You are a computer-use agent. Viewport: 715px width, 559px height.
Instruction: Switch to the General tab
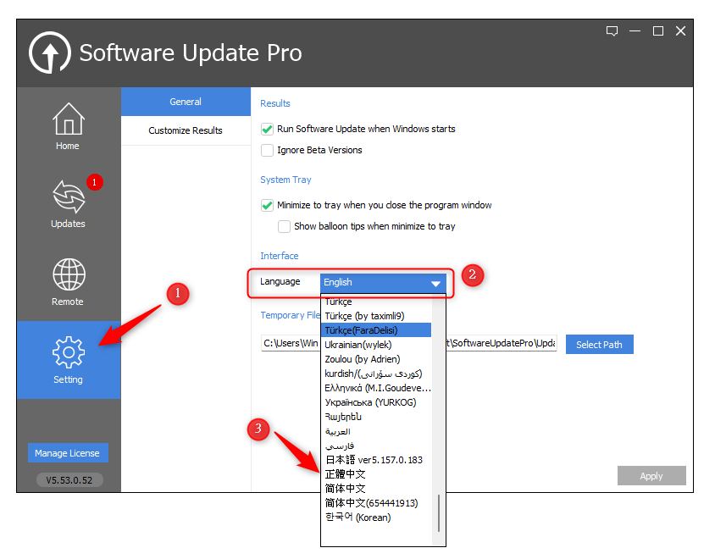(x=186, y=102)
